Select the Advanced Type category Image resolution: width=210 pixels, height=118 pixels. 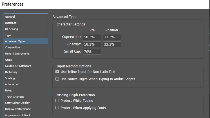(15, 41)
